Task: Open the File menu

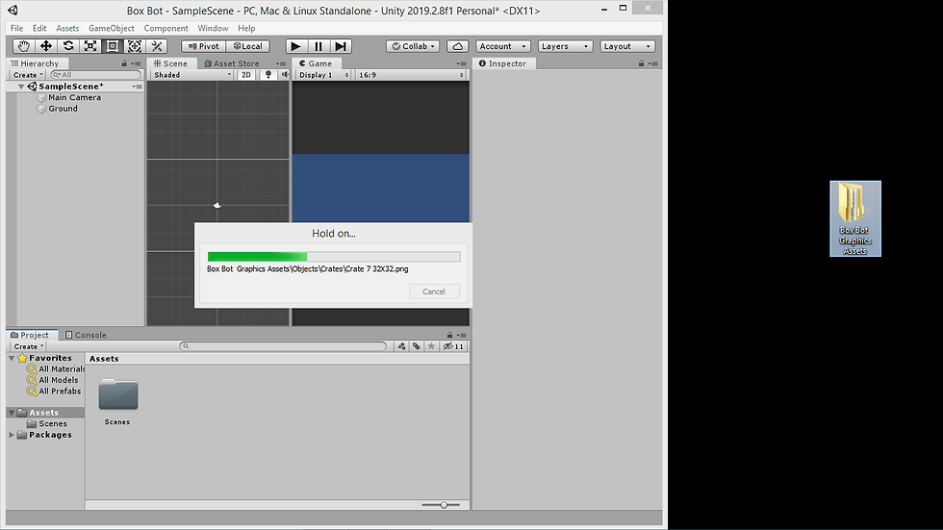Action: click(x=17, y=28)
